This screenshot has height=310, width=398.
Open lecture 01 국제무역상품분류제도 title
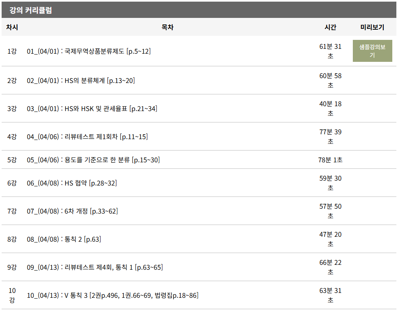click(89, 51)
